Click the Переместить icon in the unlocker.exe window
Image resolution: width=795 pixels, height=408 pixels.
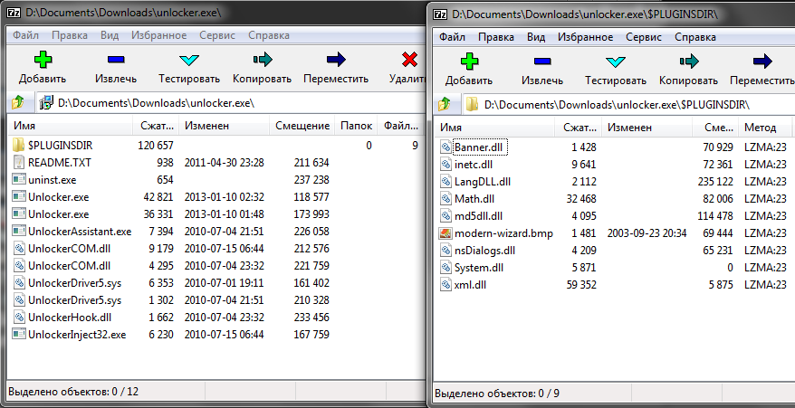[336, 62]
